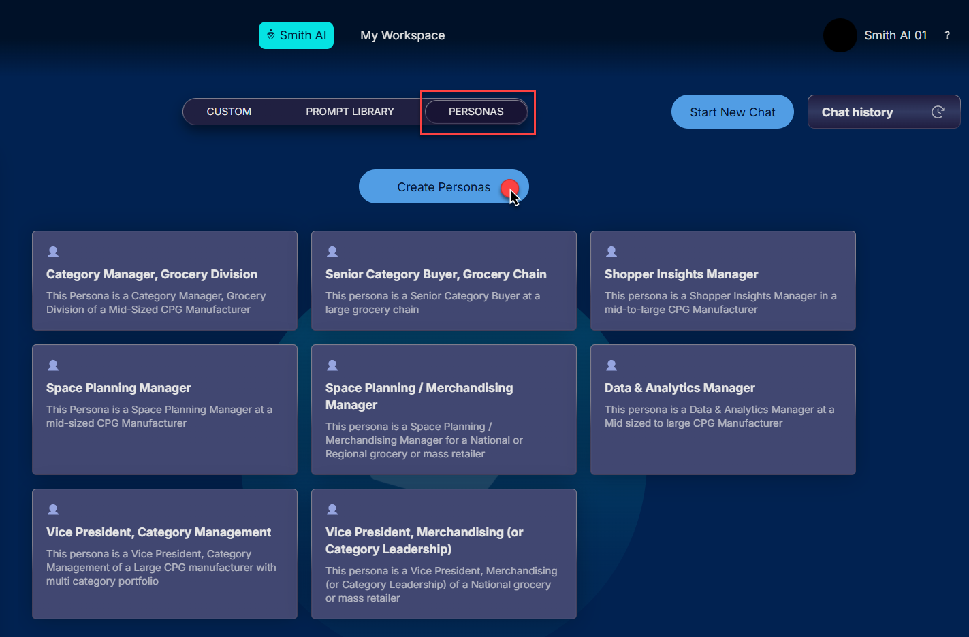Screen dimensions: 969x637
Task: Choose the Space Planning / Merchandising Manager card
Action: 444,409
